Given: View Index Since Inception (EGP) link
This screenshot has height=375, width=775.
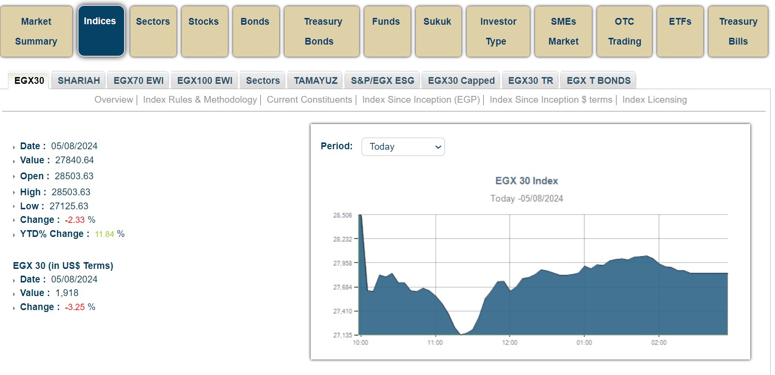Looking at the screenshot, I should (x=421, y=100).
